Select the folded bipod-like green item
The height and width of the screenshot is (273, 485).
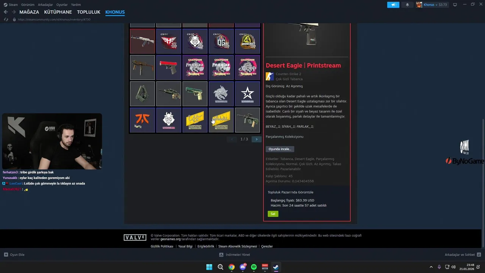[x=142, y=94]
